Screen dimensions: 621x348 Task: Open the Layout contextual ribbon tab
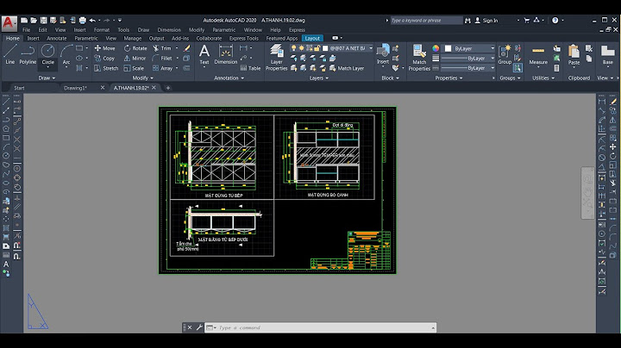[312, 39]
